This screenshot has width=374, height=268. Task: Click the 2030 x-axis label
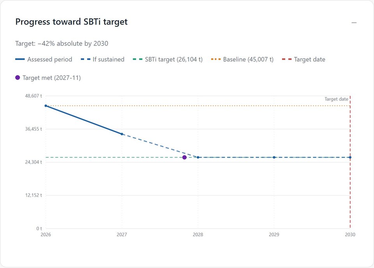coord(350,235)
